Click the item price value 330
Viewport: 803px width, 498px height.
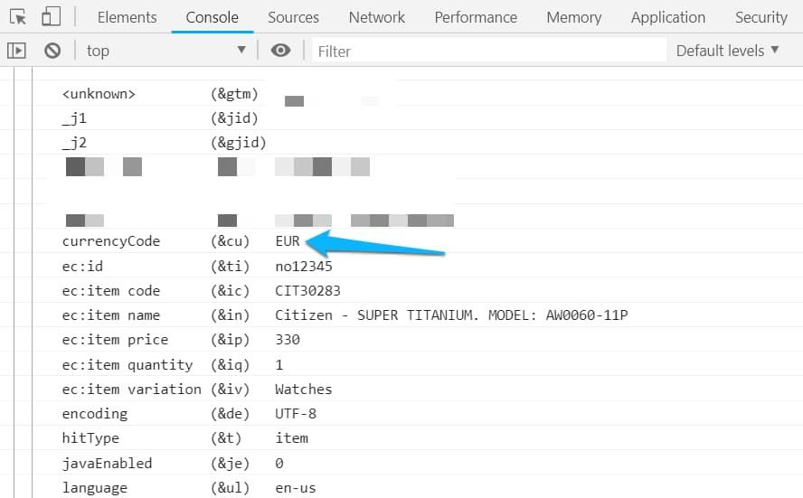tap(288, 340)
